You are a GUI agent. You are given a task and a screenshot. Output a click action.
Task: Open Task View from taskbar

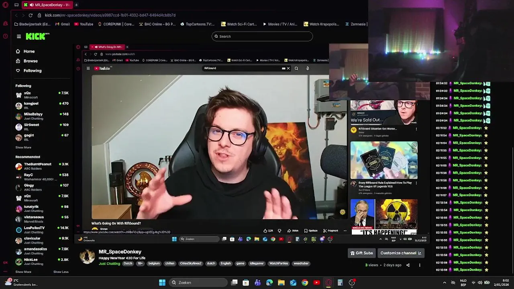235,283
